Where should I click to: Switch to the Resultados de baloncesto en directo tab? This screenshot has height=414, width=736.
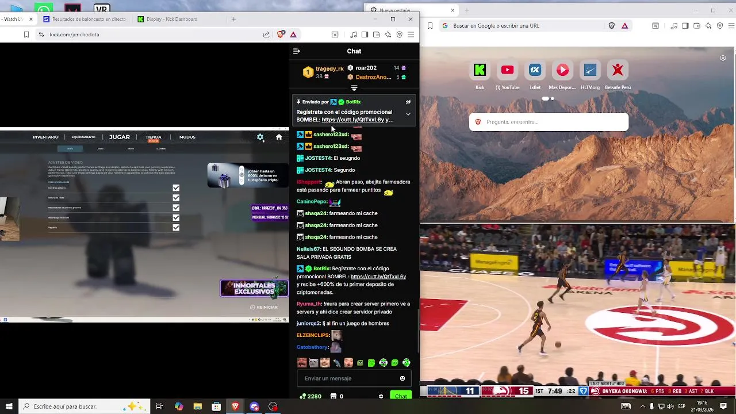pos(84,19)
